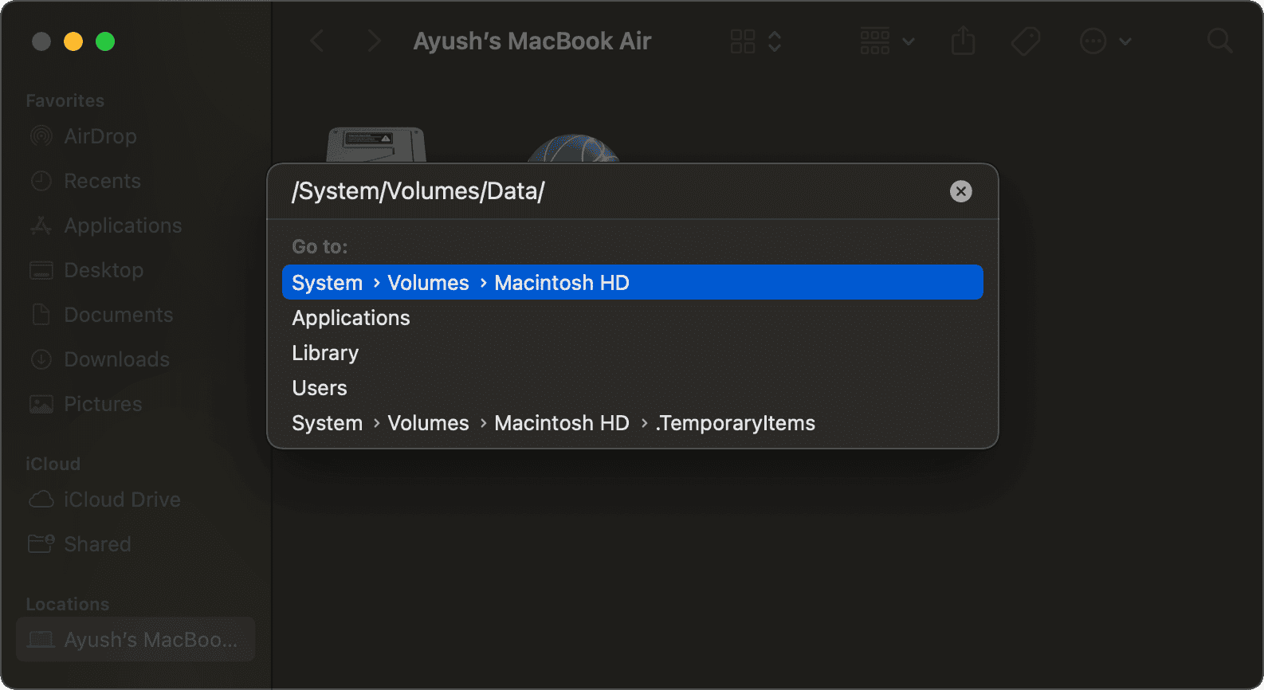Open the More actions ellipsis dropdown
The image size is (1264, 690).
click(1105, 41)
